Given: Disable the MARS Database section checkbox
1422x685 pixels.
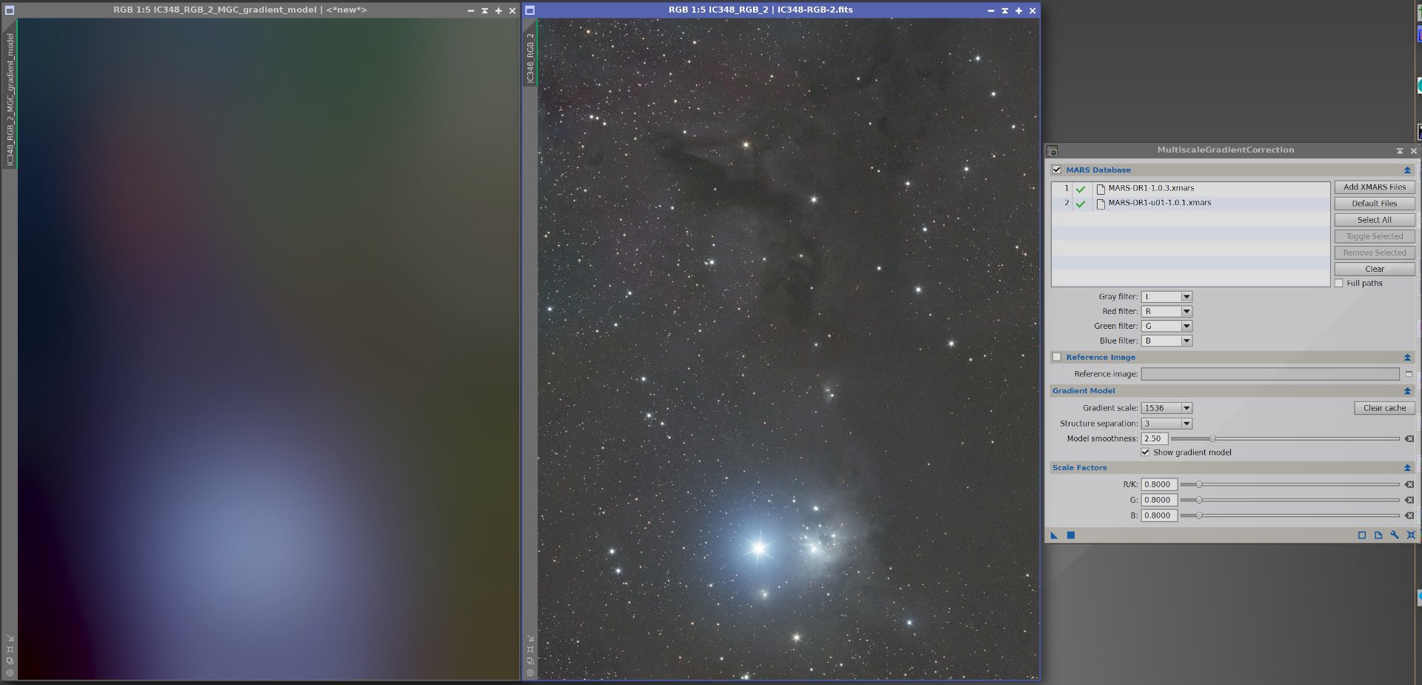Looking at the screenshot, I should click(x=1057, y=170).
